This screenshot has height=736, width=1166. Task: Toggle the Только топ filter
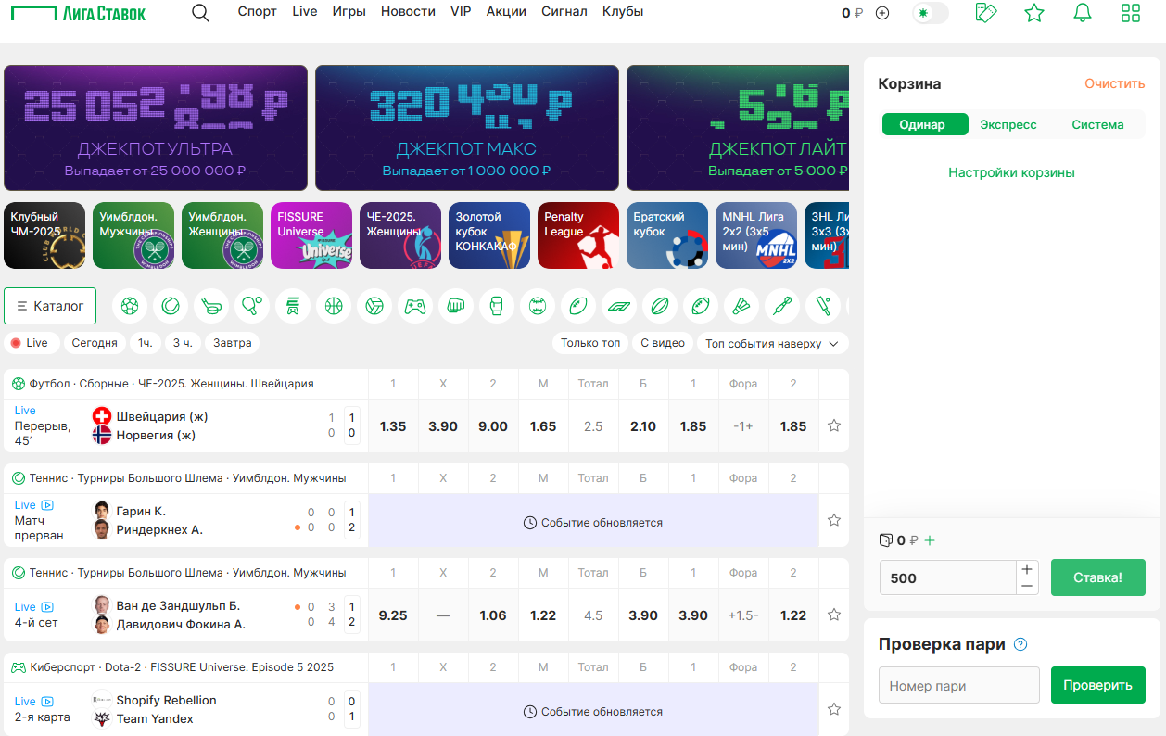click(590, 343)
